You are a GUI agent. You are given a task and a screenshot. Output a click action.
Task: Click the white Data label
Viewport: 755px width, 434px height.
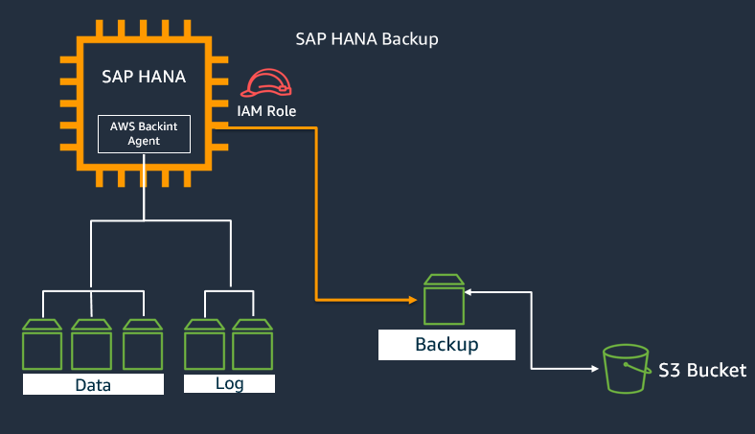click(93, 385)
